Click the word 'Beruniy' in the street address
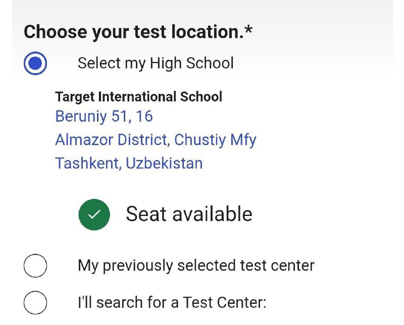This screenshot has width=404, height=325. click(x=81, y=117)
